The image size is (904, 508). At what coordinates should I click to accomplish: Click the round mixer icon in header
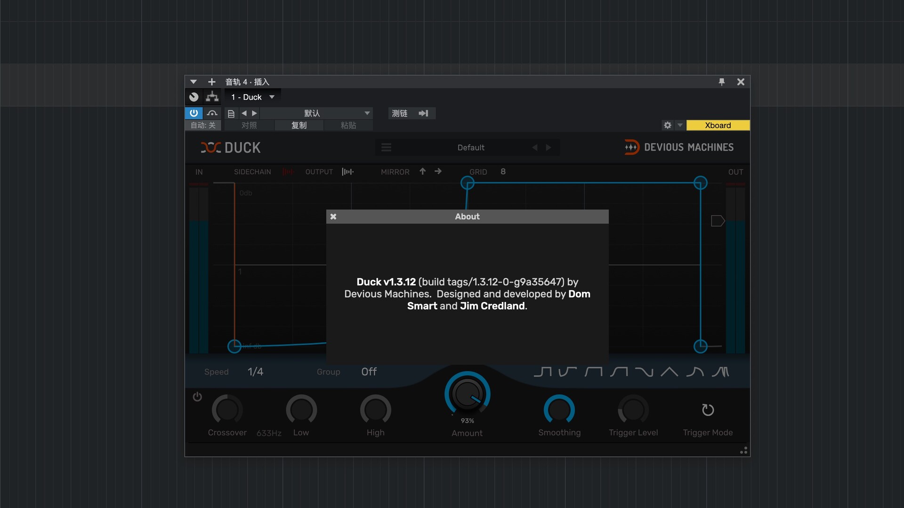[x=194, y=97]
